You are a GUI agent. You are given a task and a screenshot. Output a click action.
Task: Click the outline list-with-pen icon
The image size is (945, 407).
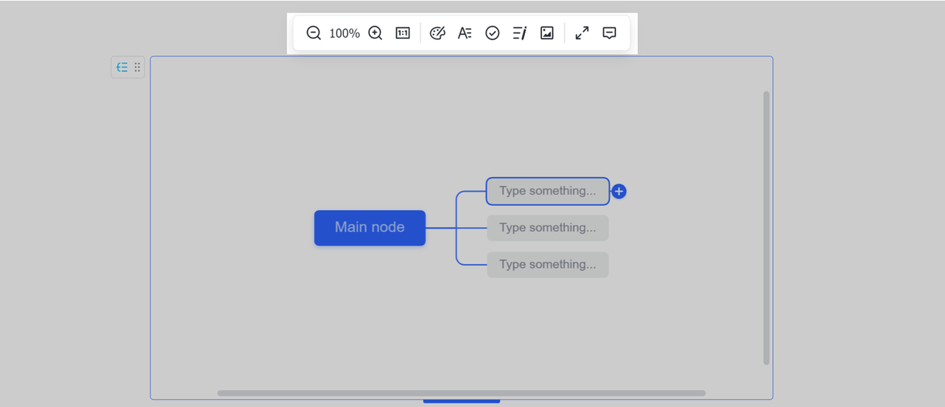pyautogui.click(x=520, y=33)
